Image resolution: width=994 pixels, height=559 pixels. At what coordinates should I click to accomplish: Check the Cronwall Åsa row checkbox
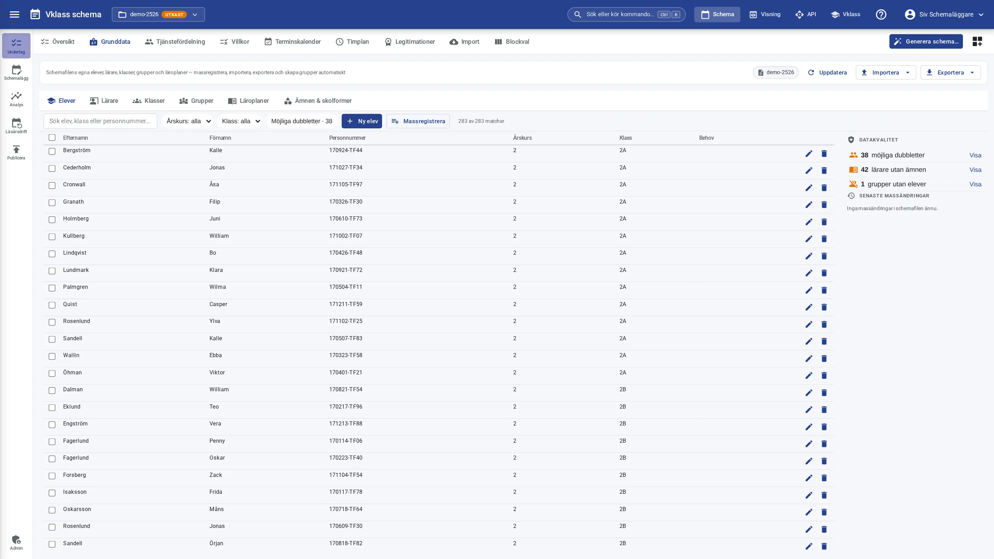tap(52, 186)
